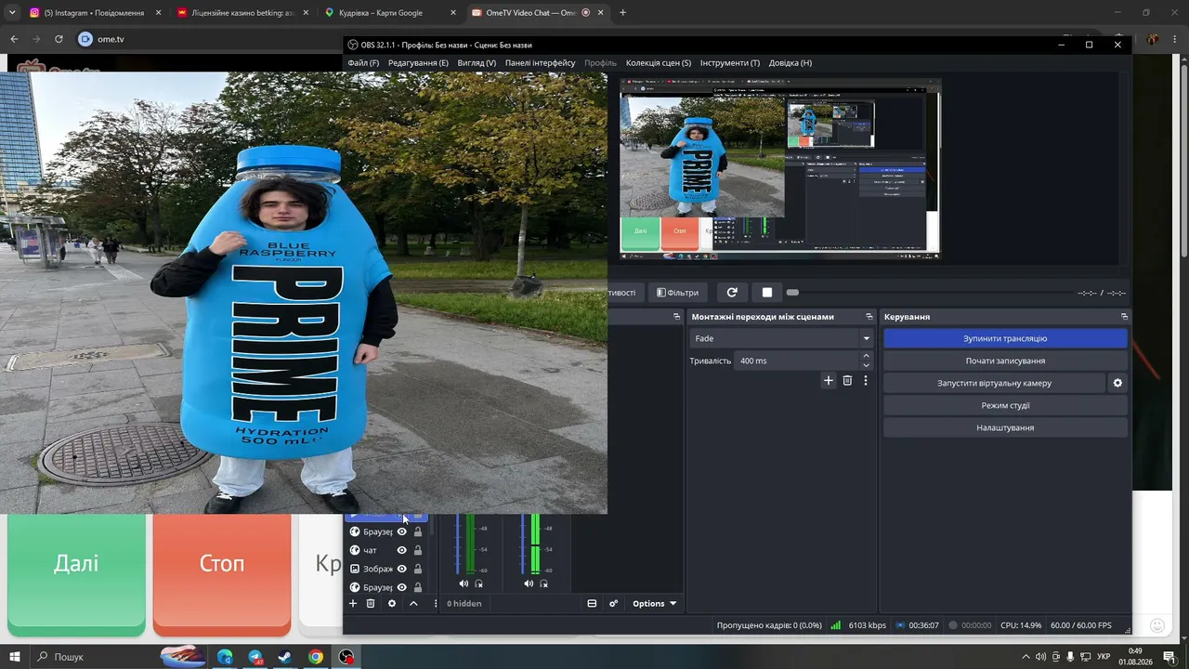The height and width of the screenshot is (669, 1189).
Task: Click the second channel volume fader
Action: 523,545
